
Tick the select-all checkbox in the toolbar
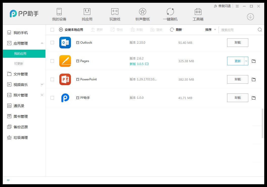(x=52, y=30)
